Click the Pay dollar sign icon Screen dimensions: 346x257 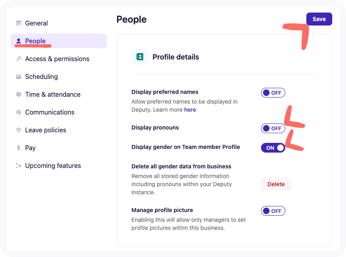click(x=18, y=148)
